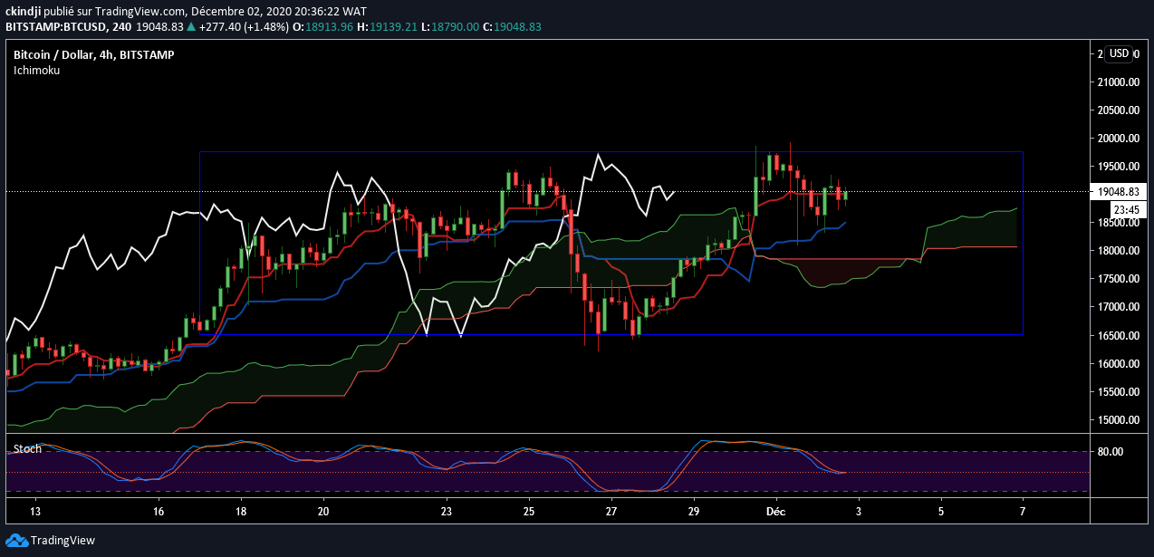Click the O:18913.96 open value in header
Viewport: 1154px width, 557px height.
tap(322, 26)
